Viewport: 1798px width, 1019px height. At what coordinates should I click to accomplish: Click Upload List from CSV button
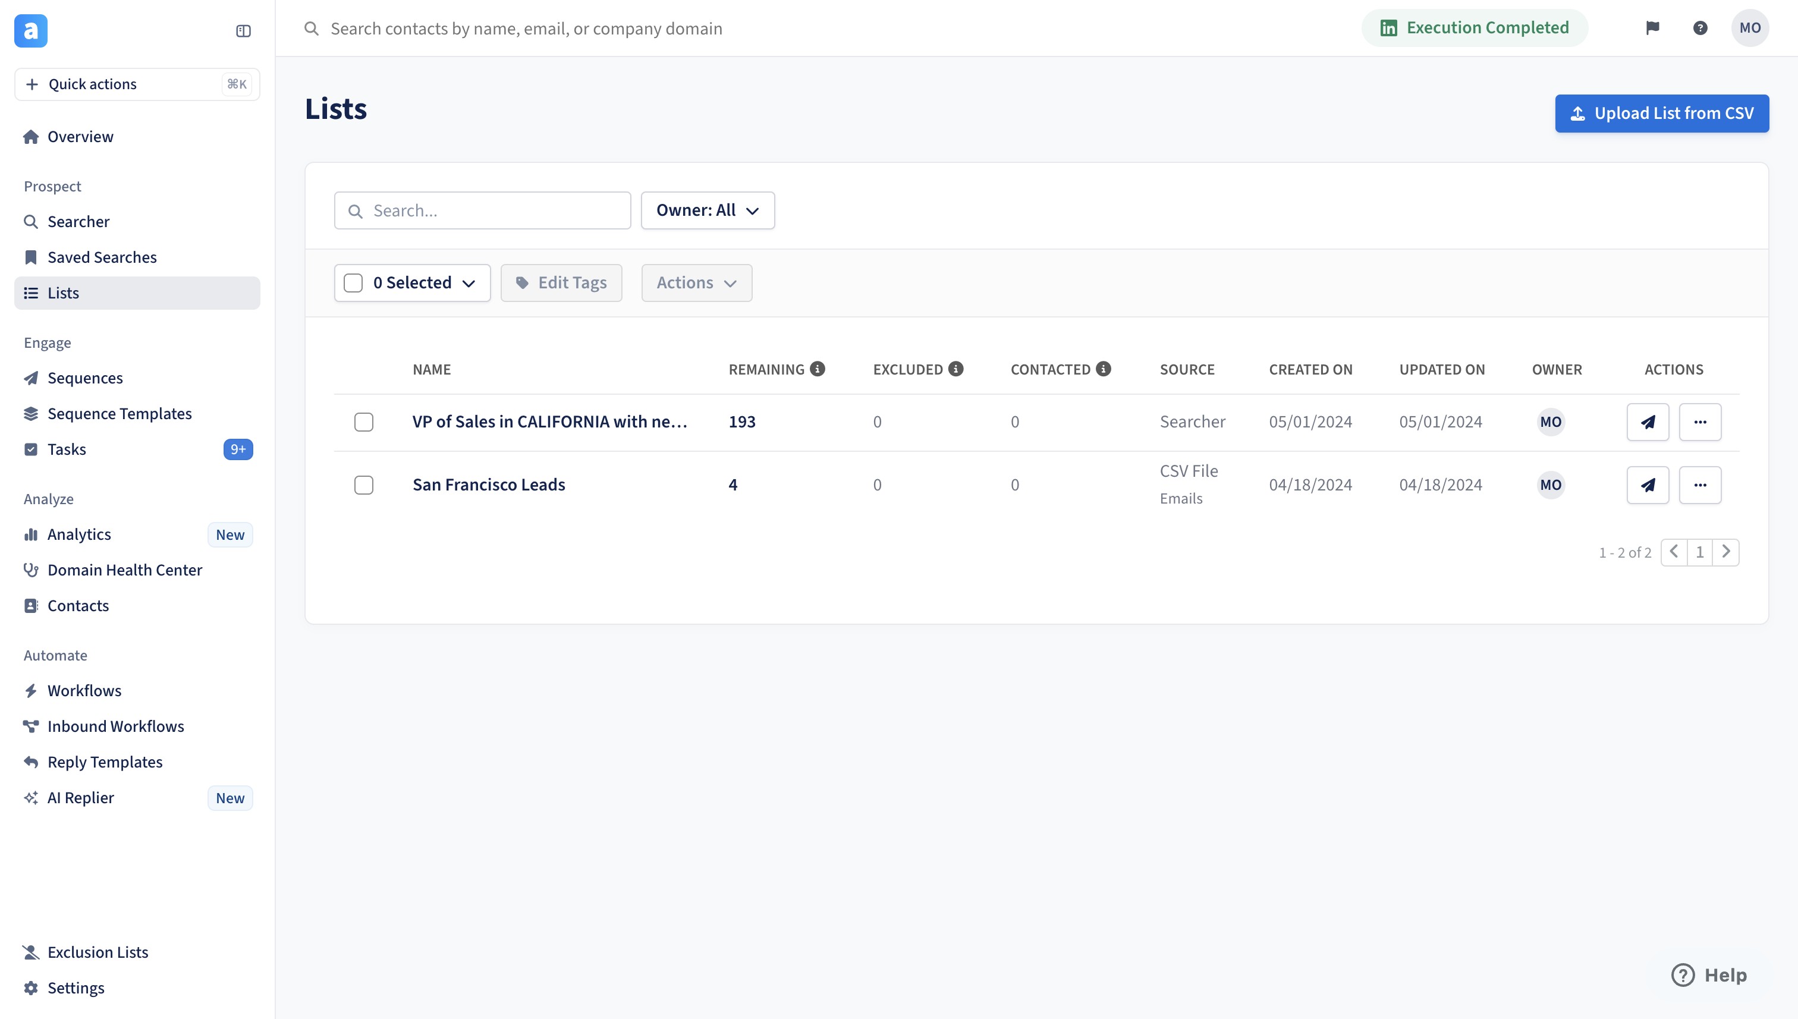pos(1661,114)
